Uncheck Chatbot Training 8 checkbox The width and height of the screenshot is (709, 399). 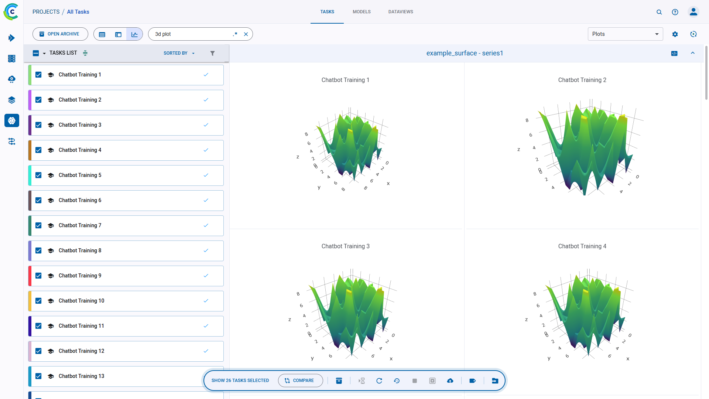click(x=38, y=250)
